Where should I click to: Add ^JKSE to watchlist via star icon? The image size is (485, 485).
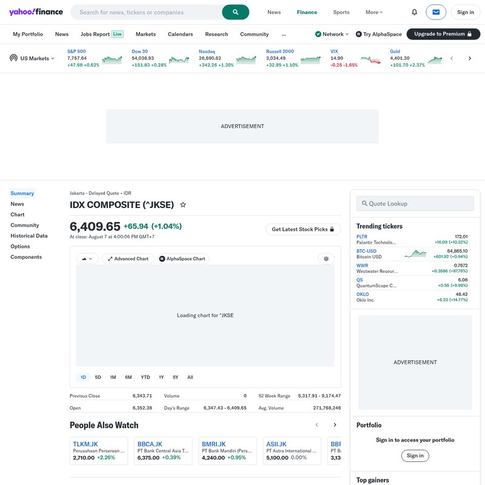click(183, 205)
